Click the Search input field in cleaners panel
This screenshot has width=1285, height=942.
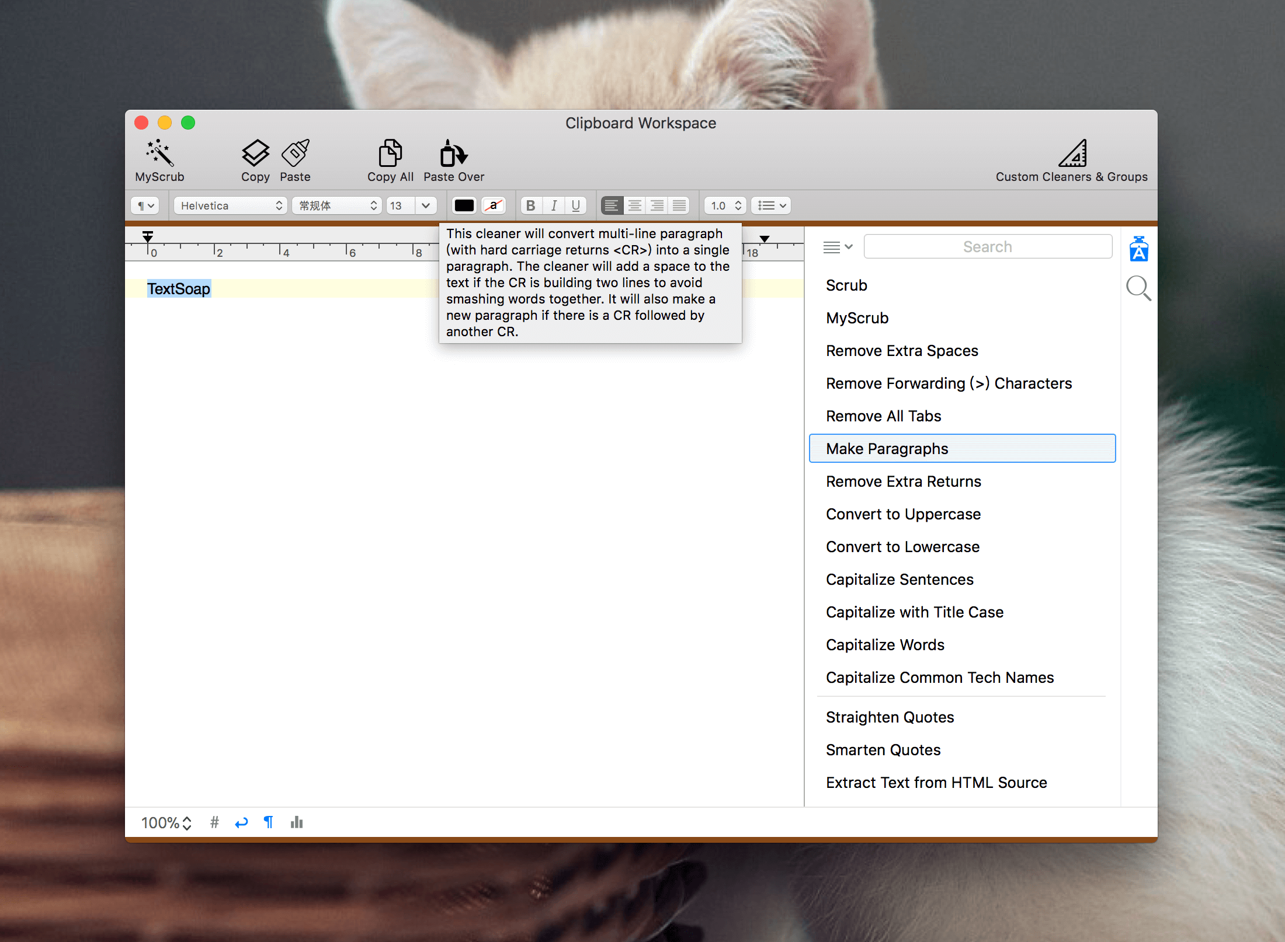coord(986,246)
